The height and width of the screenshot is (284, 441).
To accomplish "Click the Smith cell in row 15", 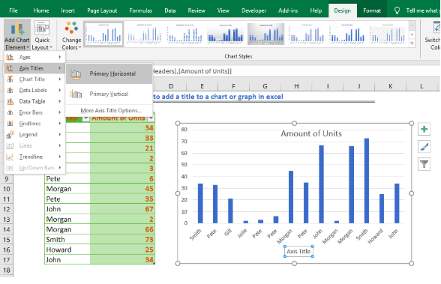I will point(67,240).
